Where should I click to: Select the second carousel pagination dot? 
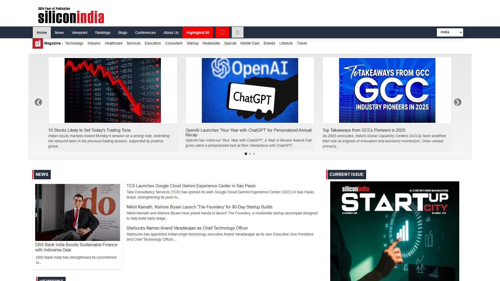click(x=250, y=154)
